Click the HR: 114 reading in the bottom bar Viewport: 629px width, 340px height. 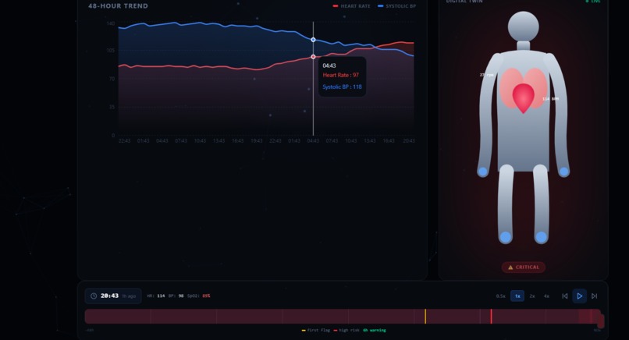155,296
